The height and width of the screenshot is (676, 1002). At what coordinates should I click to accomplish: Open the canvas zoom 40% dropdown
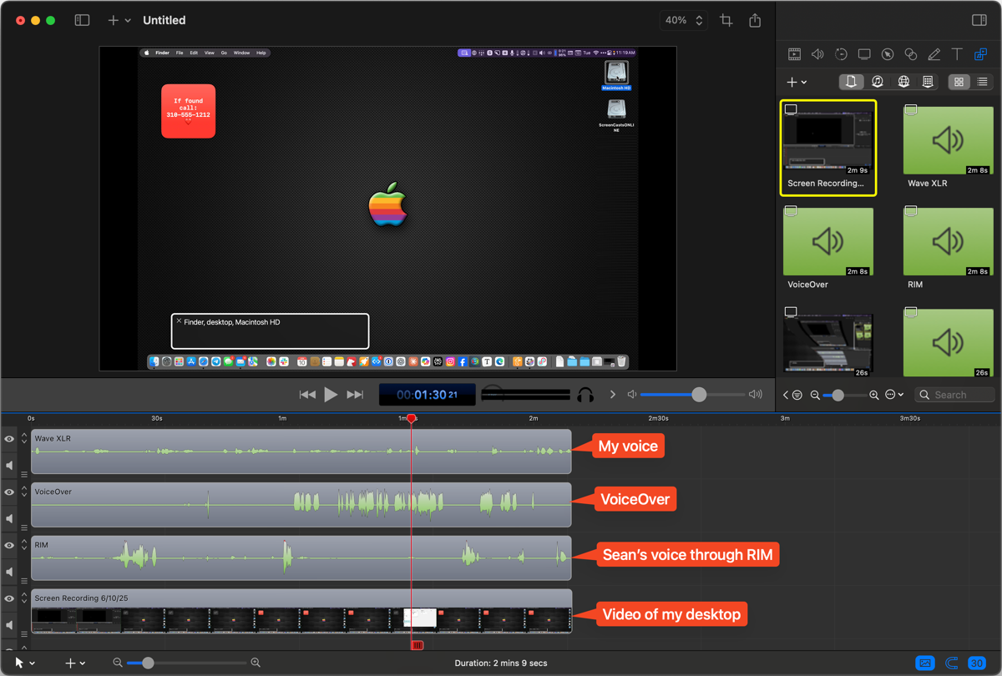(x=684, y=21)
